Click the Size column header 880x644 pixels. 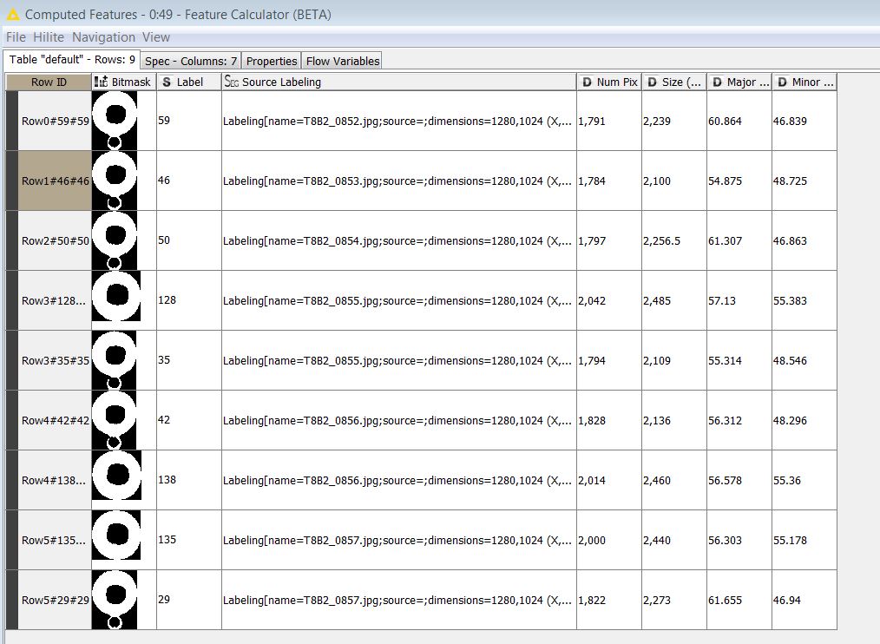[674, 82]
